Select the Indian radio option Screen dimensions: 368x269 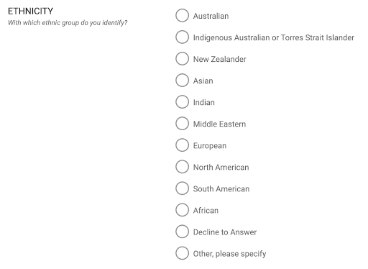[x=182, y=102]
